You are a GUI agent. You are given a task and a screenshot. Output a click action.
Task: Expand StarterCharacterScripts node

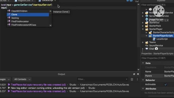click(146, 32)
